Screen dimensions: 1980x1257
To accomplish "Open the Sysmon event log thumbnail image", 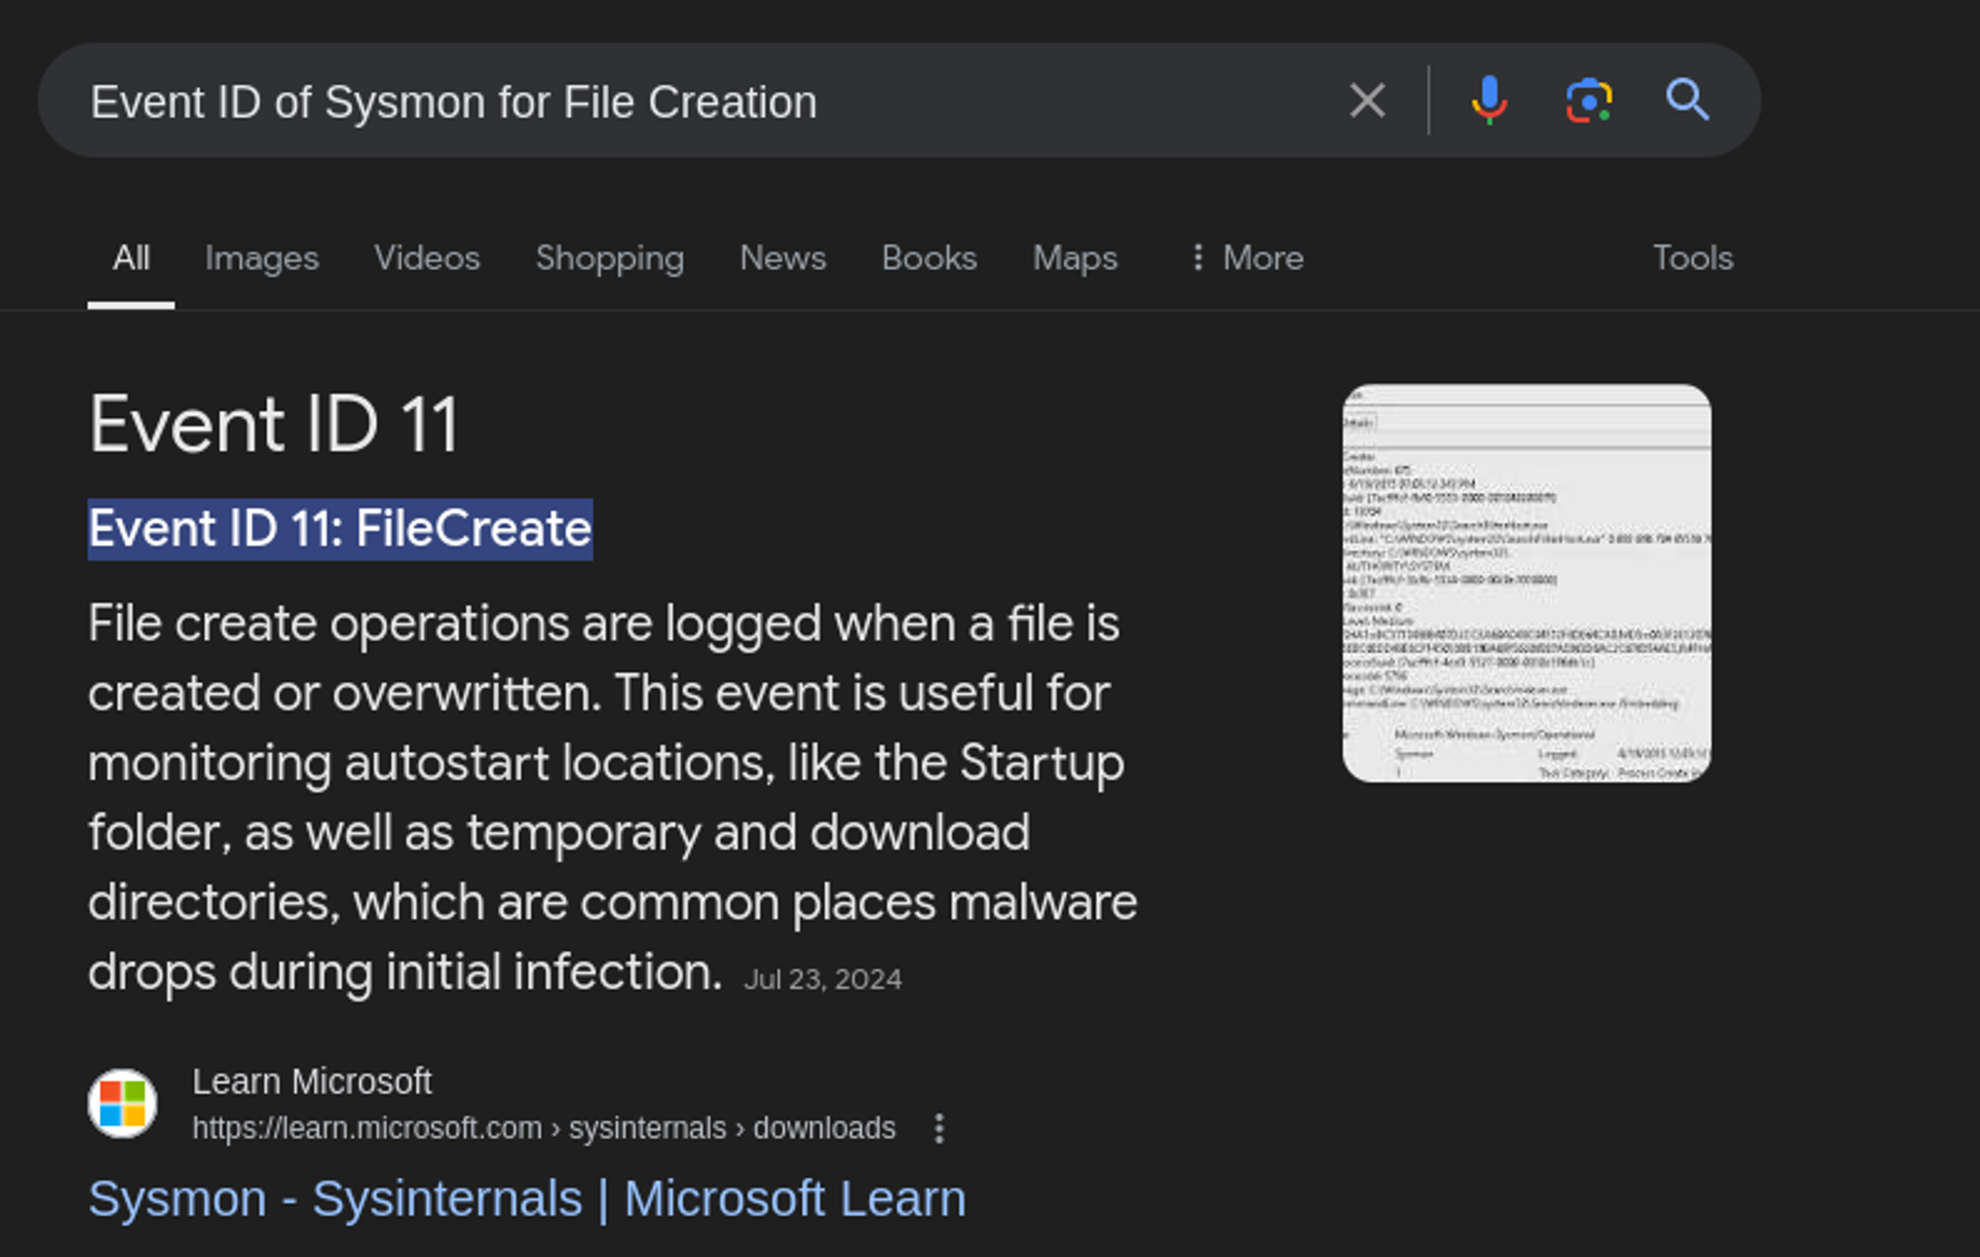I will pos(1526,583).
